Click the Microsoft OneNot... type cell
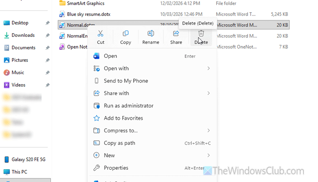Image resolution: width=318 pixels, height=182 pixels. click(236, 47)
